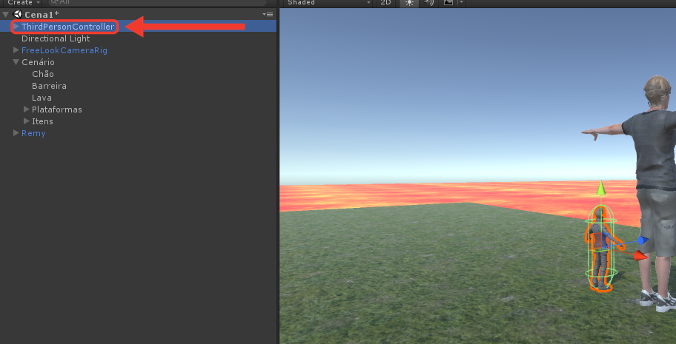Click the green Y-axis gizmo arrow

(600, 189)
